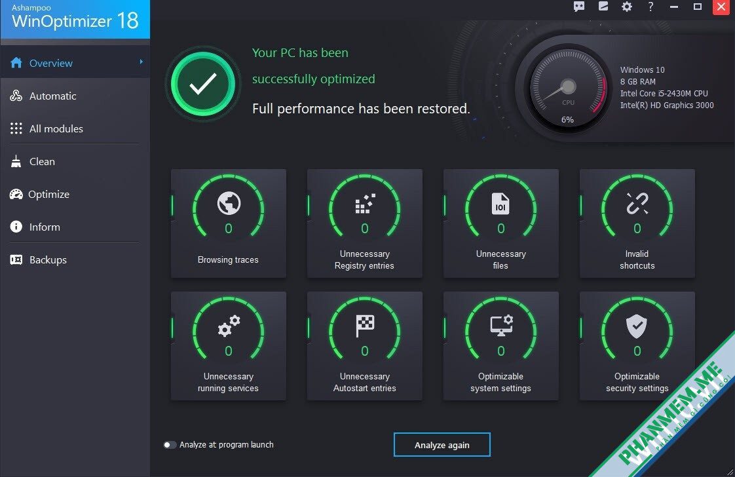735x477 pixels.
Task: Maximize the WinOptimizer window
Action: tap(698, 7)
